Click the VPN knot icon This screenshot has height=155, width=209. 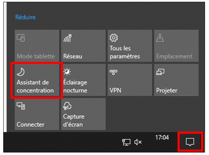point(114,72)
